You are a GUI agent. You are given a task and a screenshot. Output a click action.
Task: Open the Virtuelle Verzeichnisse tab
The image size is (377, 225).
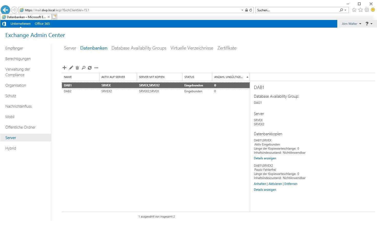tap(192, 48)
